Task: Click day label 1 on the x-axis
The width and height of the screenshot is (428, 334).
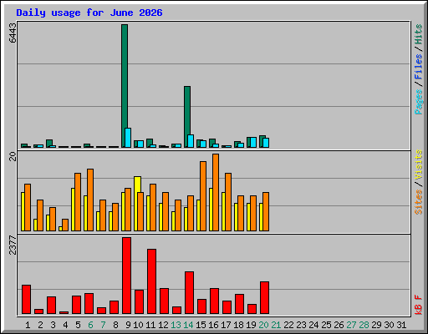Action: pos(28,325)
